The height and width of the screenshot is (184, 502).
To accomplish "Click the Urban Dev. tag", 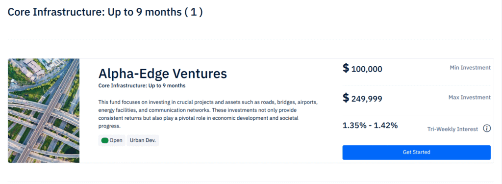I will tap(143, 140).
